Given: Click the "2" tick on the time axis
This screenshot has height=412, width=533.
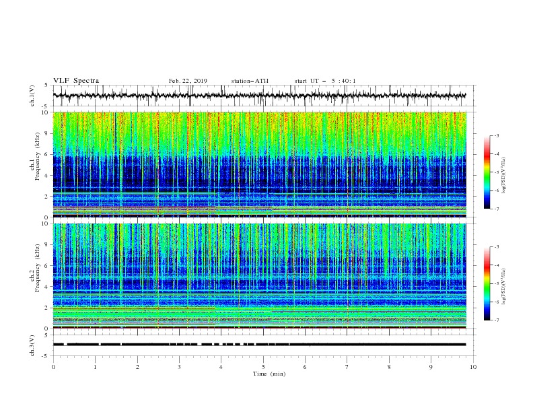Looking at the screenshot, I should (137, 367).
